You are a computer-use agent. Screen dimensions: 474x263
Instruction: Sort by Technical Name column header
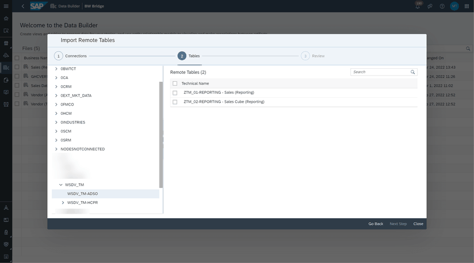pyautogui.click(x=195, y=84)
